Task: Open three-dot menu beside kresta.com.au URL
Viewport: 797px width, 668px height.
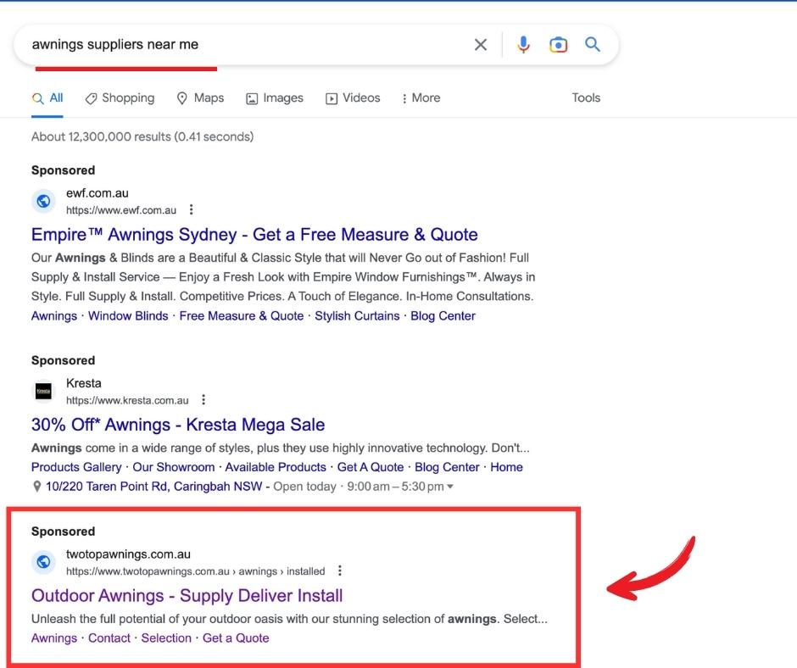Action: point(203,399)
